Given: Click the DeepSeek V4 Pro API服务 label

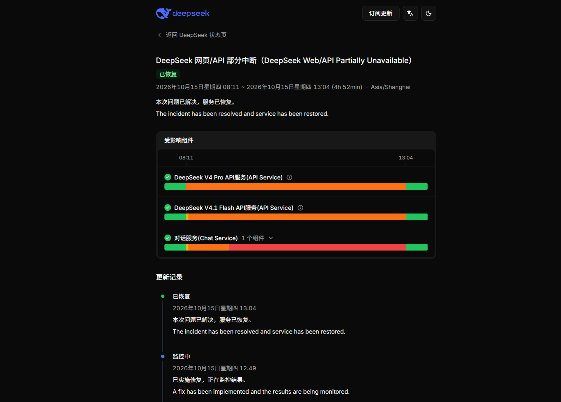Looking at the screenshot, I should click(228, 177).
